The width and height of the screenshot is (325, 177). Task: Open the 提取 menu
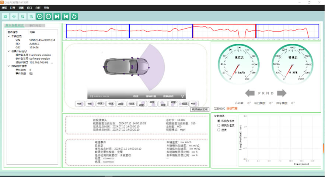click(4, 8)
